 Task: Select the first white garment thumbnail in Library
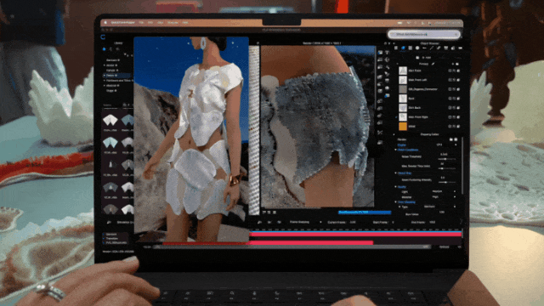(x=110, y=120)
